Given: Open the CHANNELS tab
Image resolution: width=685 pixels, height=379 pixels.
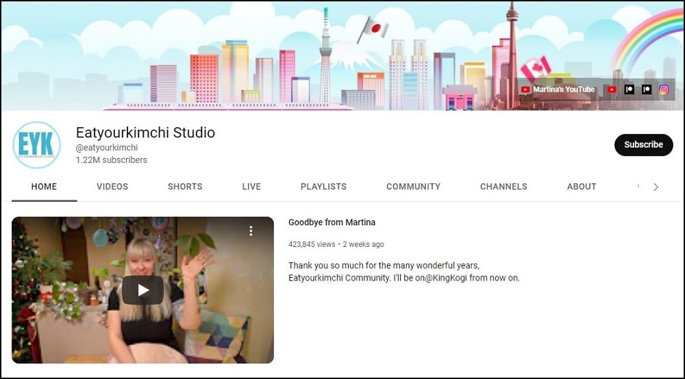Looking at the screenshot, I should point(503,187).
